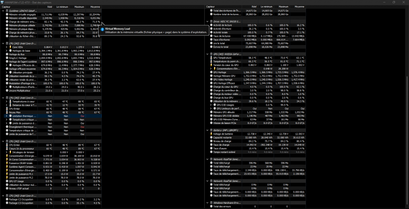Select the Taux d'usure row

255,148
